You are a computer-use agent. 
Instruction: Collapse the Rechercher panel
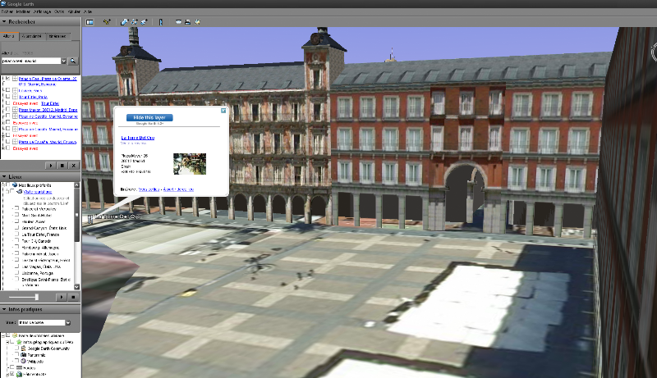click(x=5, y=22)
